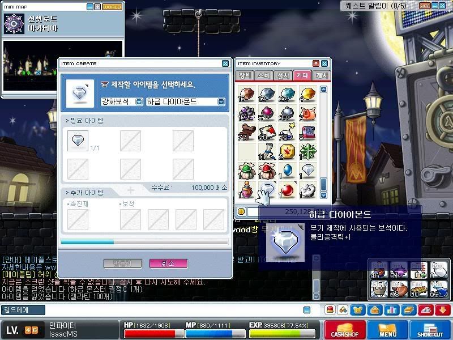The width and height of the screenshot is (453, 340).
Task: Open the 하급 다이아몬드 item dropdown
Action: point(186,101)
